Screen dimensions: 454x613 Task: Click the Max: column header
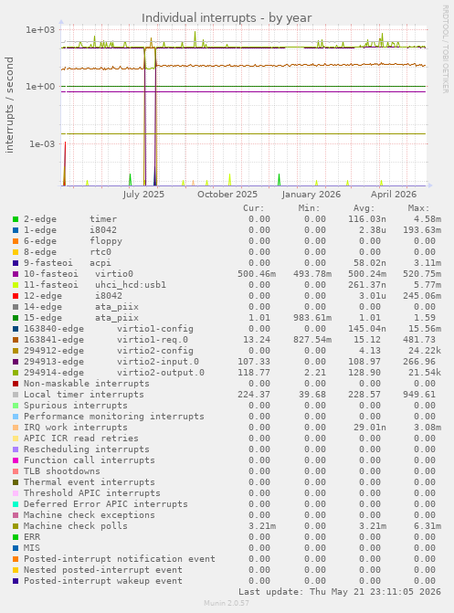[418, 208]
